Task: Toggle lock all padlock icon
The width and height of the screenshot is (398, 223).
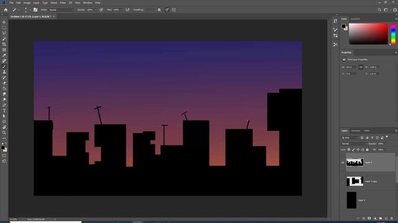Action: pyautogui.click(x=368, y=150)
